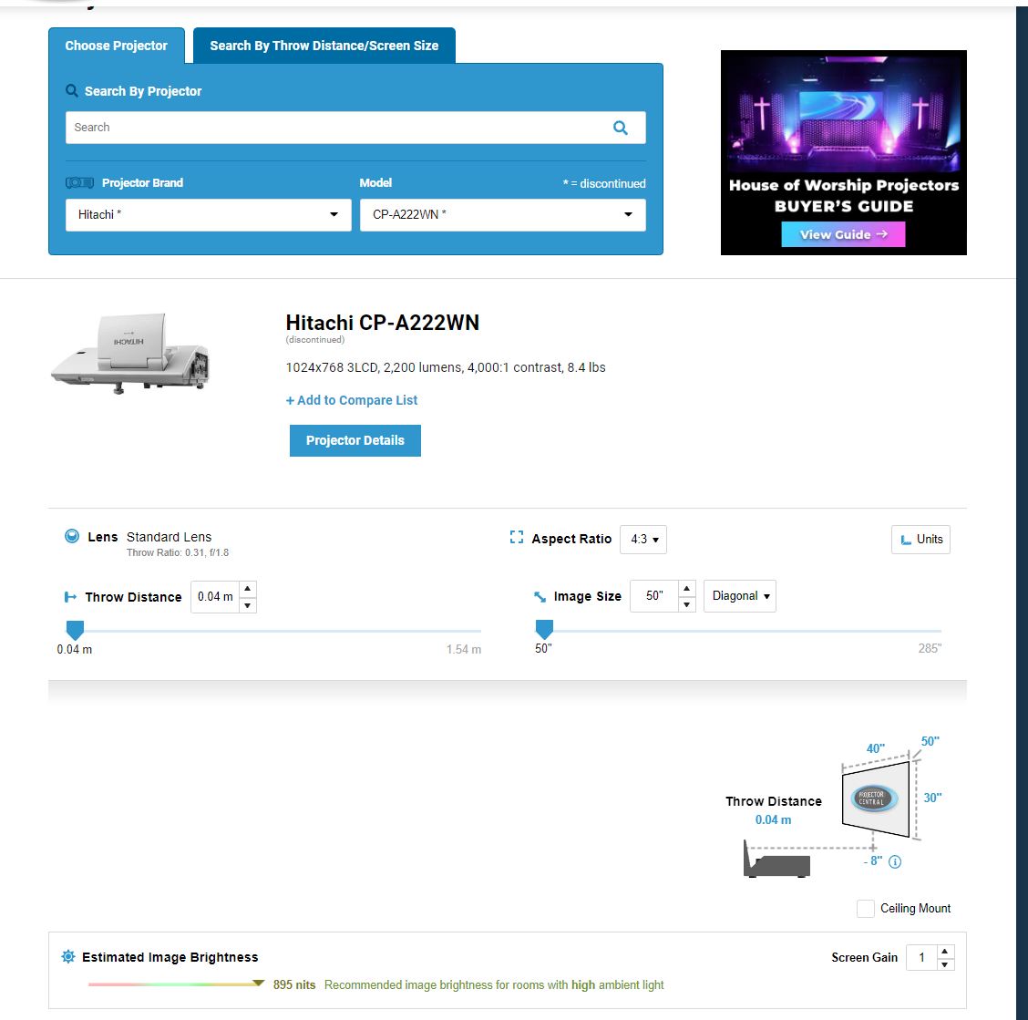Toggle the Ceiling Mount checkbox
This screenshot has height=1020, width=1028.
click(x=866, y=909)
